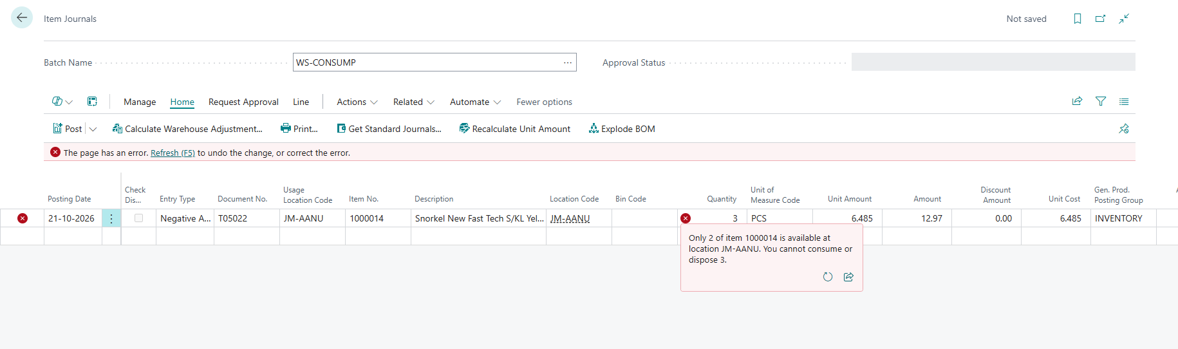
Task: Select the Document No. cell T05022
Action: tap(247, 218)
